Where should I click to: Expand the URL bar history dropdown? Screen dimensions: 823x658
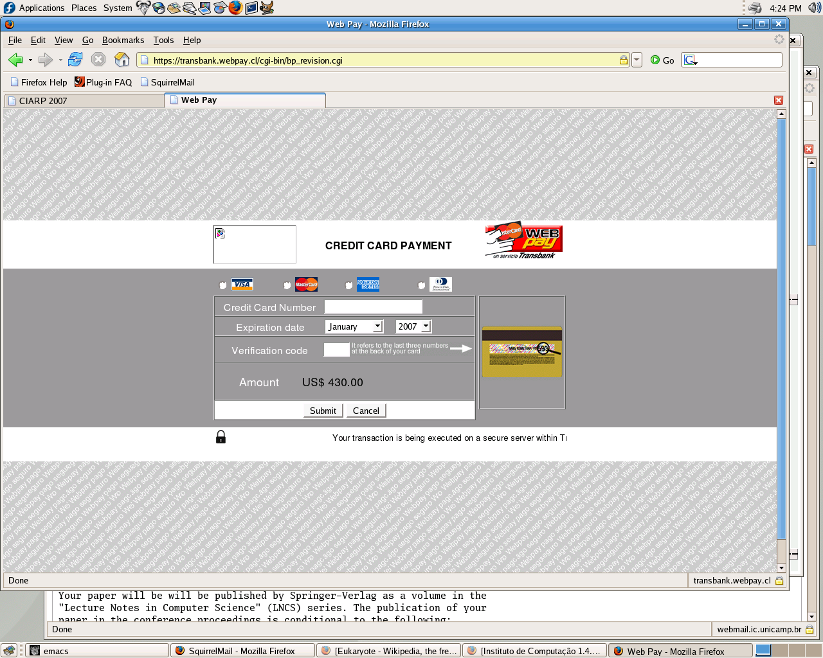(637, 60)
